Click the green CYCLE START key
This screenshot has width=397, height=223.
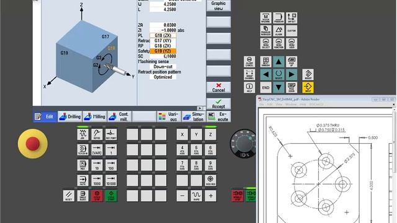[x=111, y=196]
